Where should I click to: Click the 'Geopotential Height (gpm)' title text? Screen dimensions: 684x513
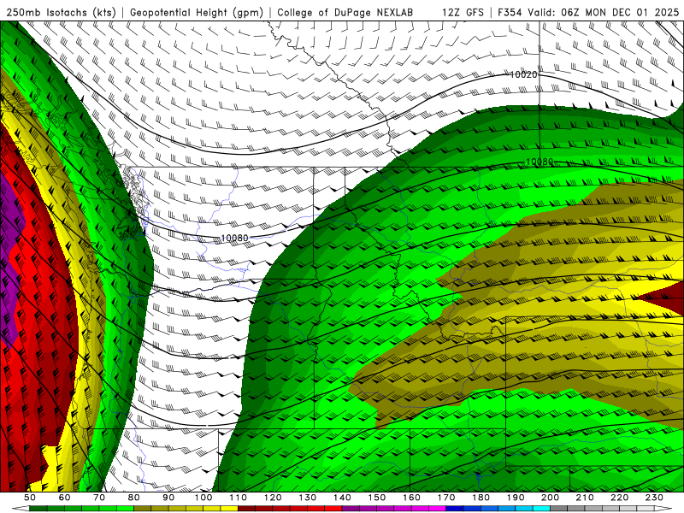click(x=197, y=13)
